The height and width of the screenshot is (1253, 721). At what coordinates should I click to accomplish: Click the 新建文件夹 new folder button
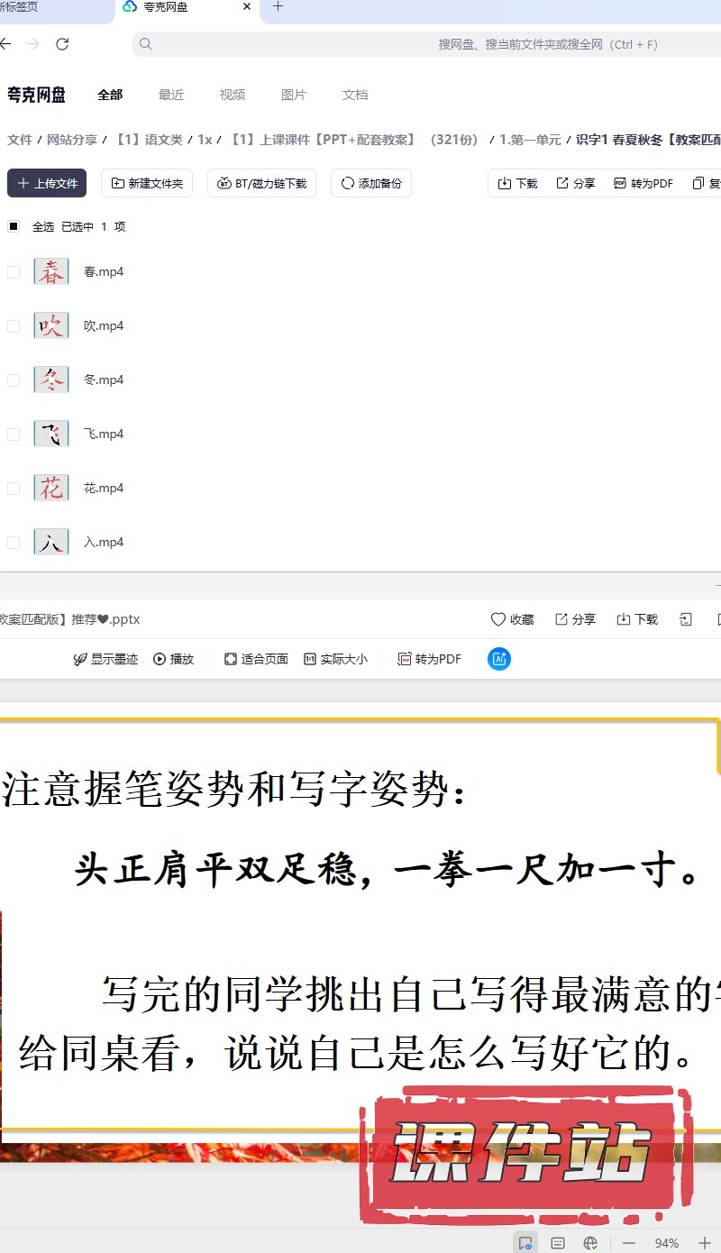coord(146,183)
